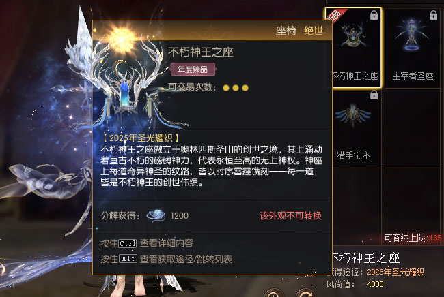The width and height of the screenshot is (444, 297).
Task: Click the 该外观不可转换 red notice
Action: [x=291, y=216]
